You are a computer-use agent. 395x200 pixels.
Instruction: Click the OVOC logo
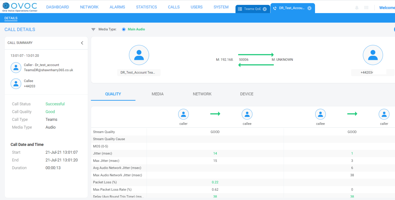click(x=19, y=7)
